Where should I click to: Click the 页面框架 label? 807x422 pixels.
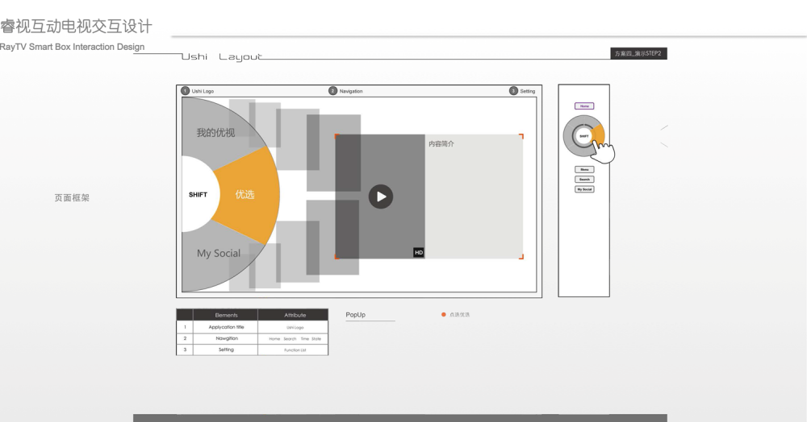click(72, 197)
